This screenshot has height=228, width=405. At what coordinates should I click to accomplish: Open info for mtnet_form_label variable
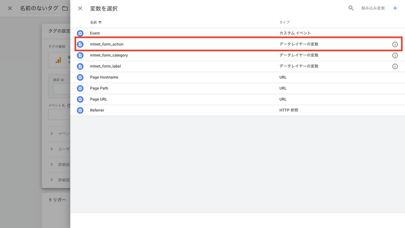(x=395, y=66)
